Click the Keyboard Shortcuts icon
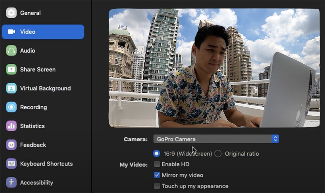Screen dimensions: 325x193 (11, 164)
